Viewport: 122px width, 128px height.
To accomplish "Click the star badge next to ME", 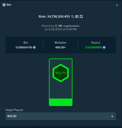I will (56, 26).
